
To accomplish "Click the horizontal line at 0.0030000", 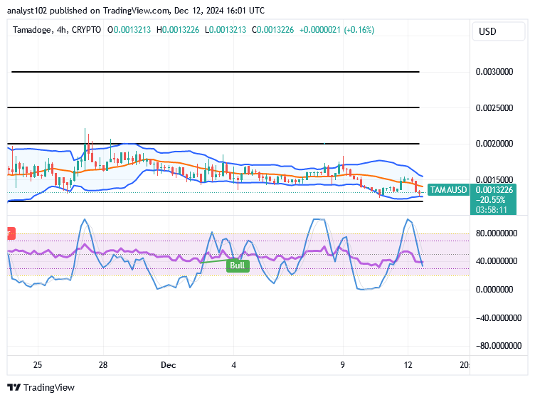I will pos(216,72).
